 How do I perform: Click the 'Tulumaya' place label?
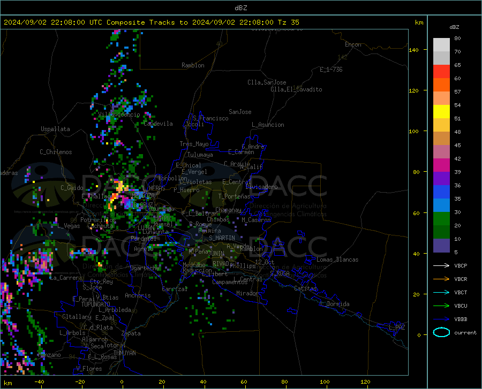[200, 155]
